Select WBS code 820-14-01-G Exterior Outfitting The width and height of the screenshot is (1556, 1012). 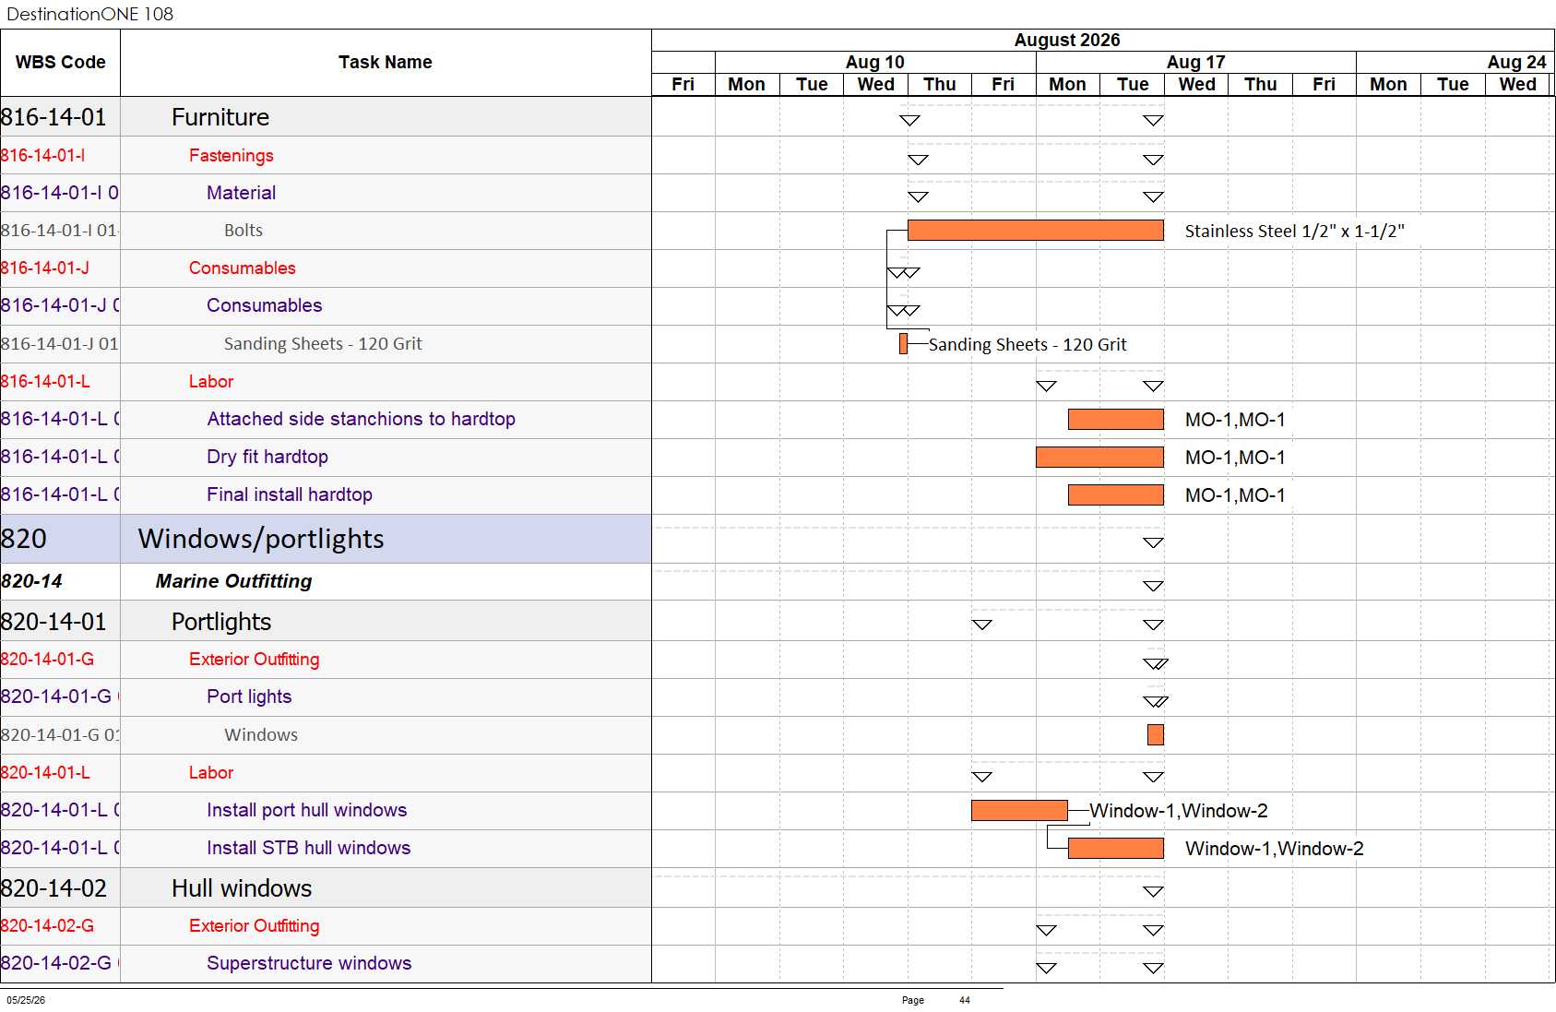pyautogui.click(x=47, y=659)
